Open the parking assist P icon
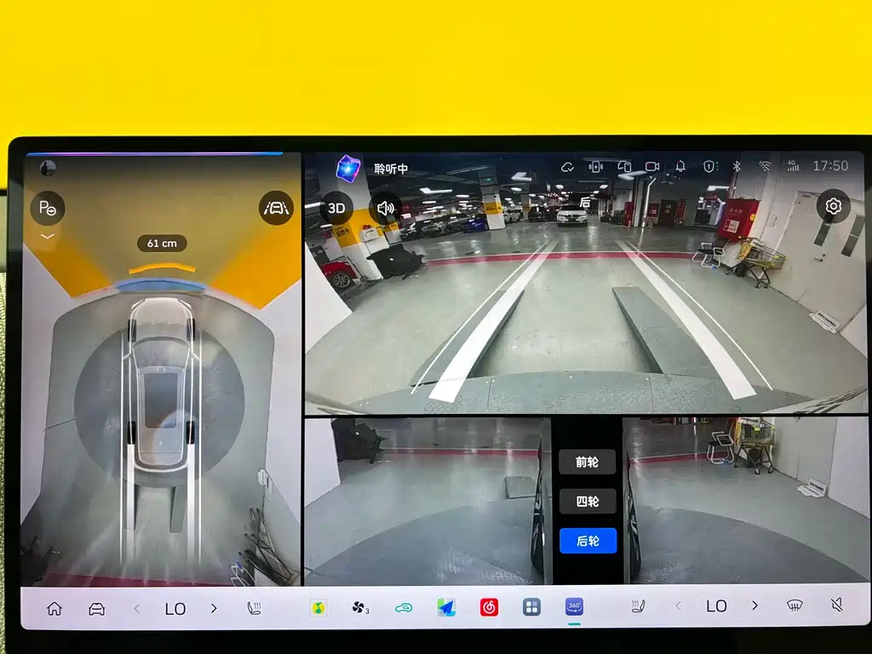872x654 pixels. point(48,209)
